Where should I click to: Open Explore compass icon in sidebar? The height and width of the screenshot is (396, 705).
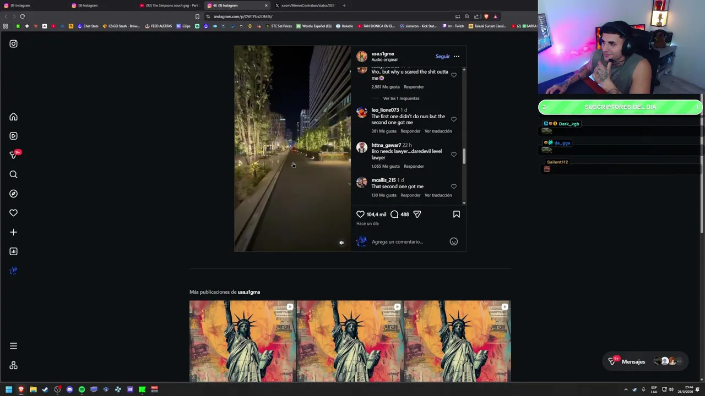click(x=13, y=194)
